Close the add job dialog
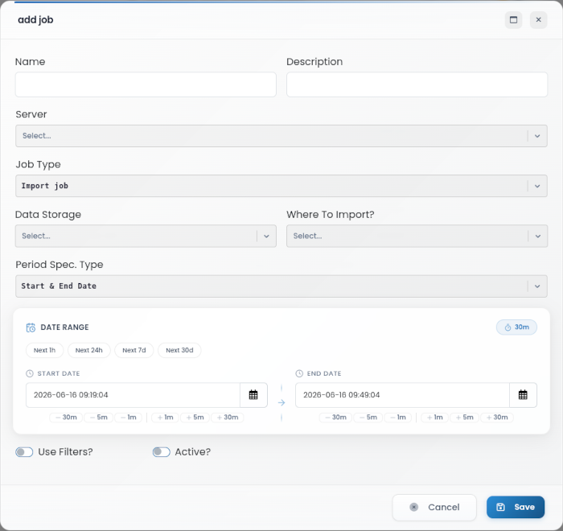This screenshot has width=563, height=531. (538, 20)
